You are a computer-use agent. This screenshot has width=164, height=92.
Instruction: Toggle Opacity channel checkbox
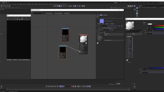click(132, 50)
